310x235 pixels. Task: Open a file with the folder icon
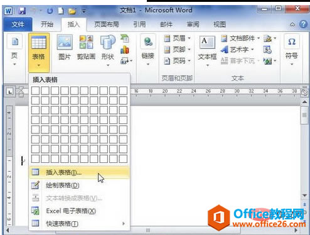click(72, 11)
